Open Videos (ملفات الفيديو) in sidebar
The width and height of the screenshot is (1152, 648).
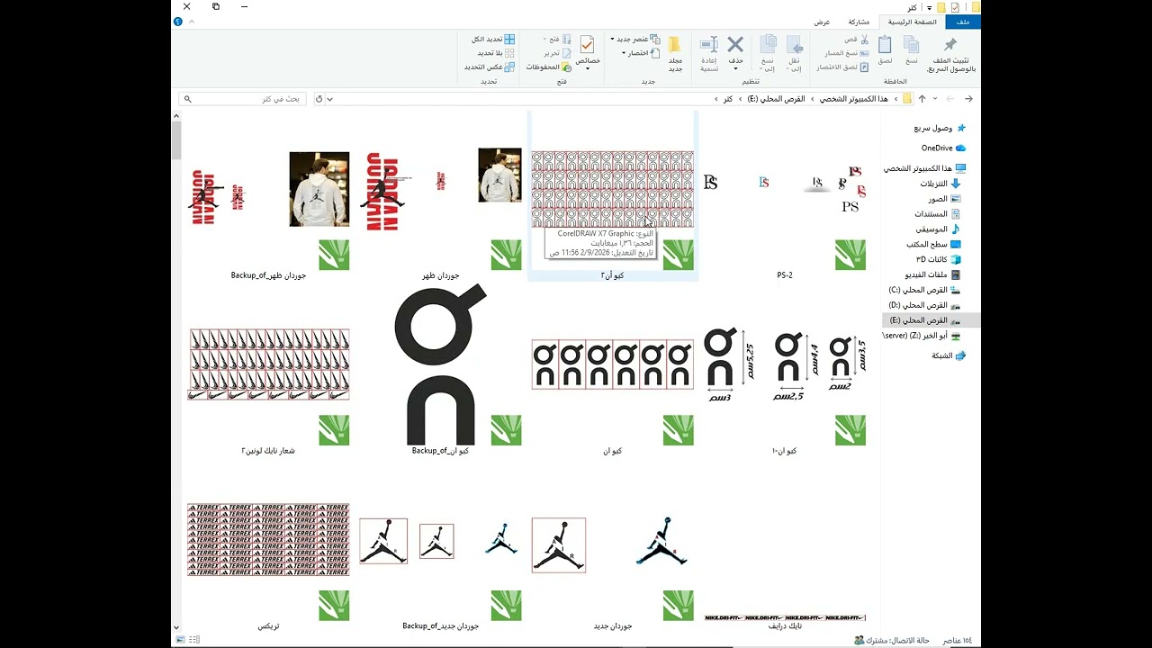(x=933, y=274)
